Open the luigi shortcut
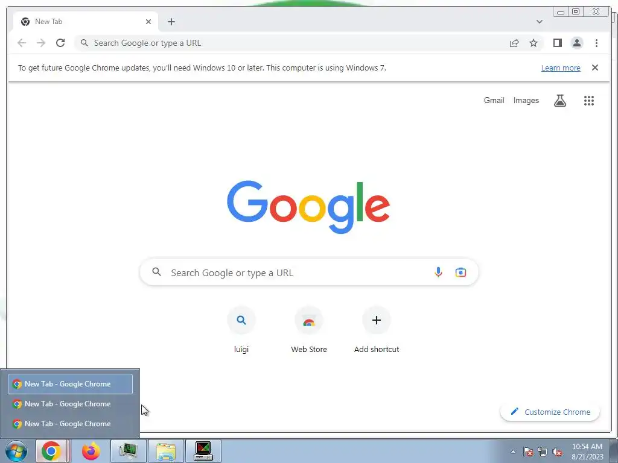This screenshot has width=618, height=463. click(x=241, y=331)
